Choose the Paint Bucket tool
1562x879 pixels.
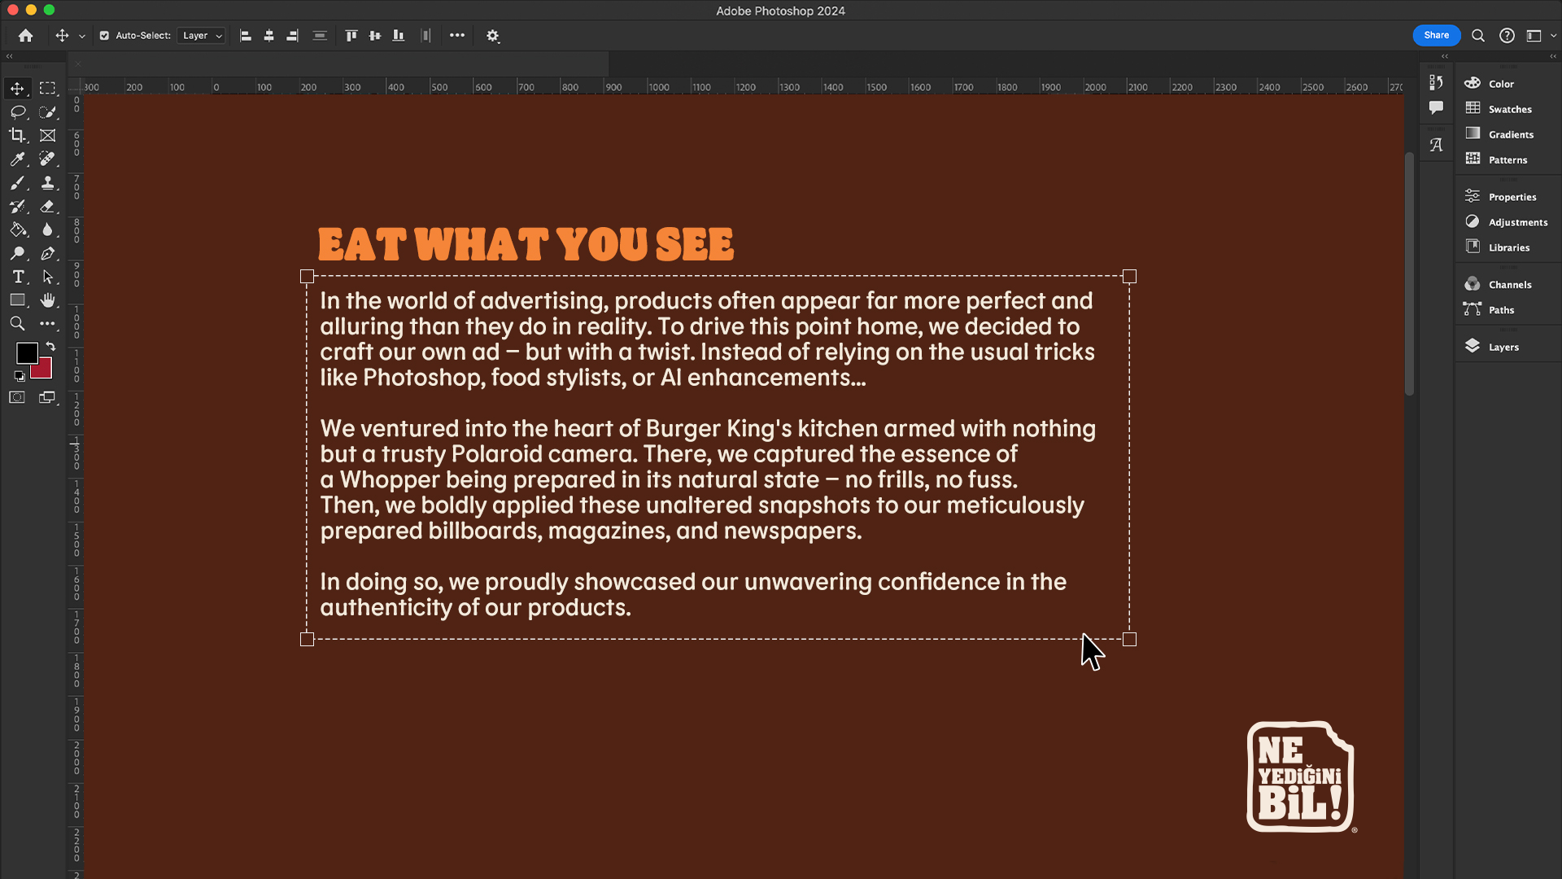coord(18,230)
